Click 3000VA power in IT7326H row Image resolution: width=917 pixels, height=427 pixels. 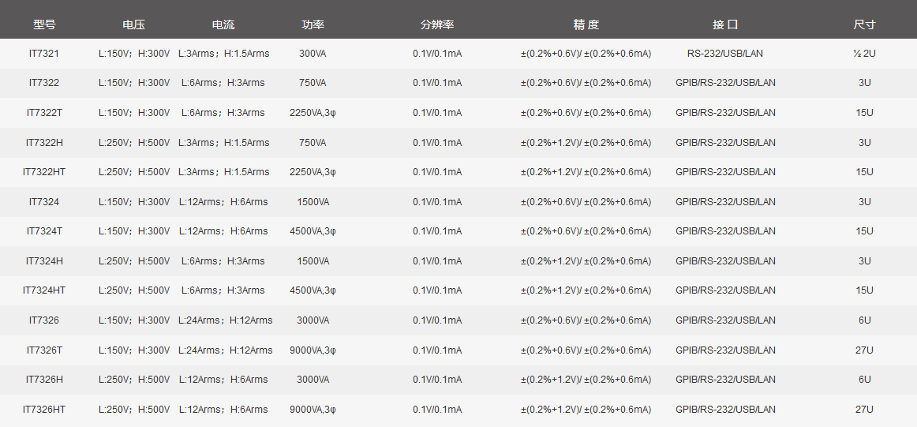[313, 380]
